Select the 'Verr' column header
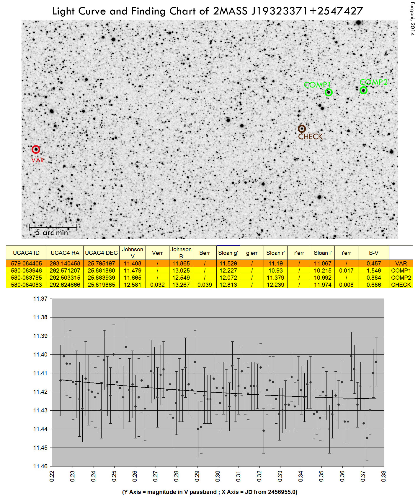The image size is (418, 499). [x=157, y=253]
